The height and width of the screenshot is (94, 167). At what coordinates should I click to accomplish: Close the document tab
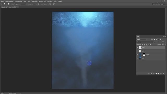click(x=18, y=7)
